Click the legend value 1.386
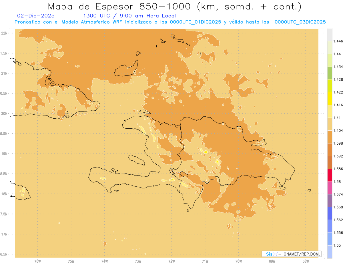 pos(339,169)
